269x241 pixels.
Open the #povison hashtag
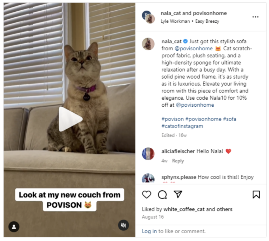(173, 119)
